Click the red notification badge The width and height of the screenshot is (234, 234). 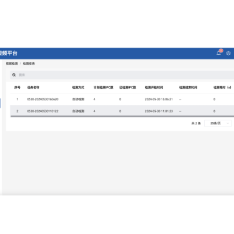[x=221, y=51]
